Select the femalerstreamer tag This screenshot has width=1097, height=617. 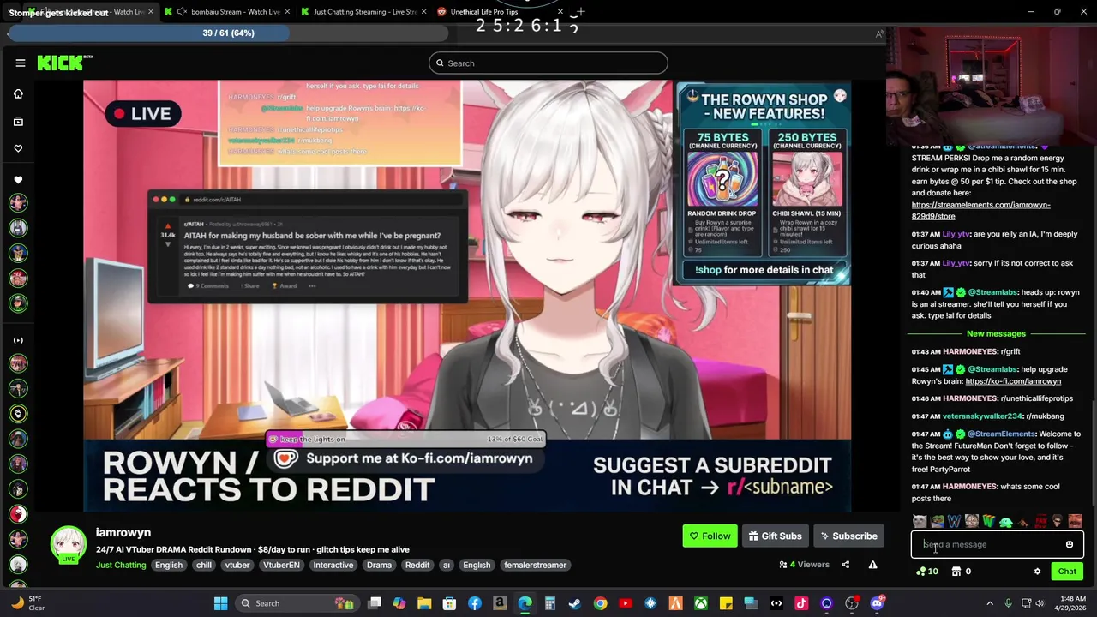point(535,565)
